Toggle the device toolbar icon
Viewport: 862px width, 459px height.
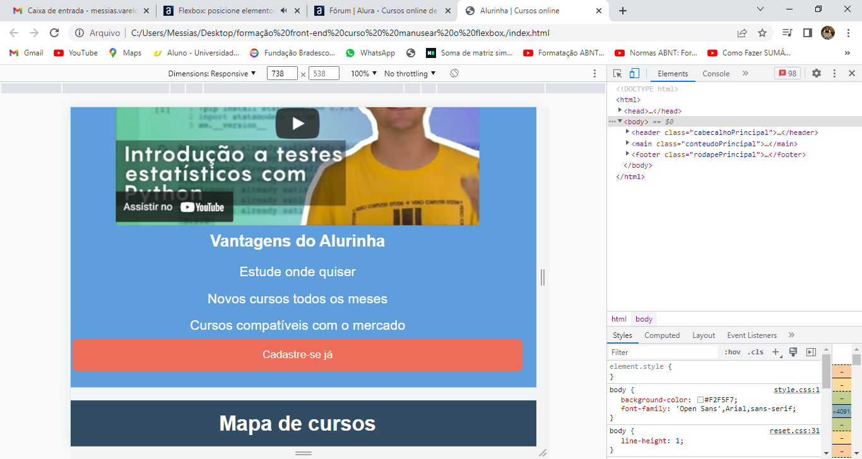click(635, 73)
